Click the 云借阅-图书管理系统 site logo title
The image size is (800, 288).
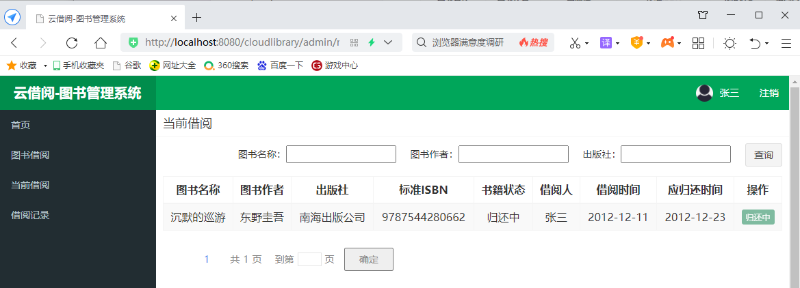coord(77,93)
